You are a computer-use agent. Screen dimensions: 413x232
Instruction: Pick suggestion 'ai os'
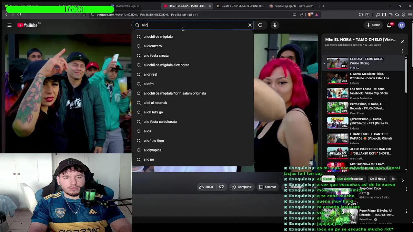(x=192, y=131)
